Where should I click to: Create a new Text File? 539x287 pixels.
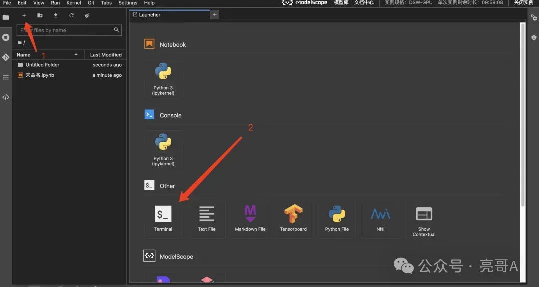(x=207, y=219)
